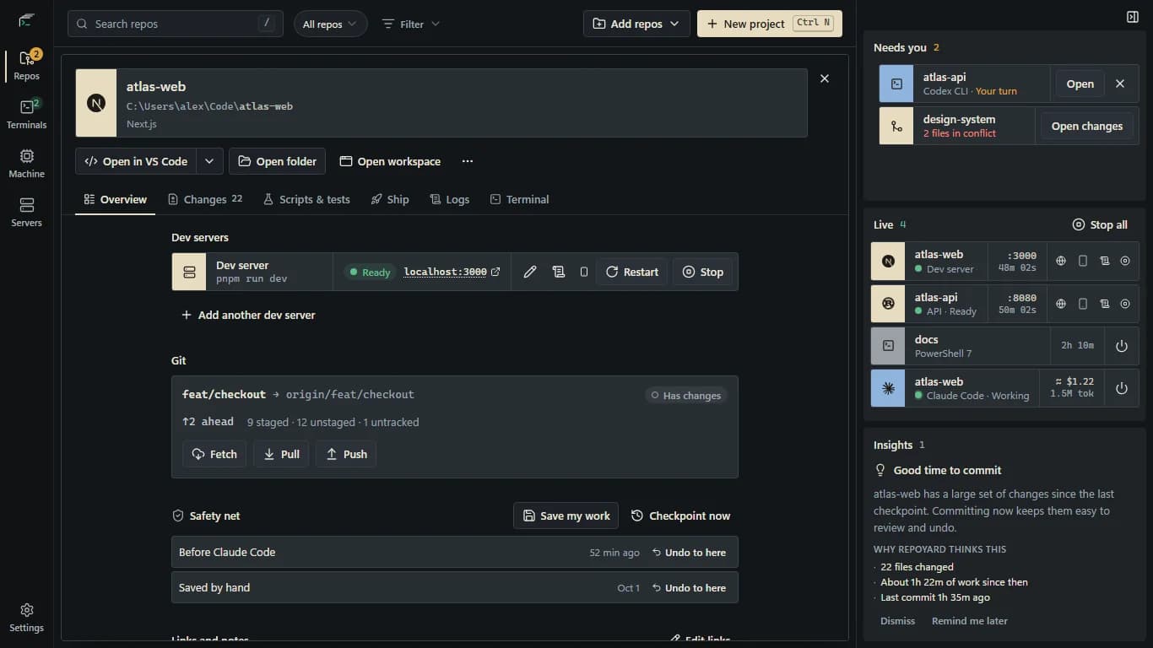Viewport: 1153px width, 648px height.
Task: Open atlas-web :3000 in browser globe icon
Action: pyautogui.click(x=1061, y=262)
